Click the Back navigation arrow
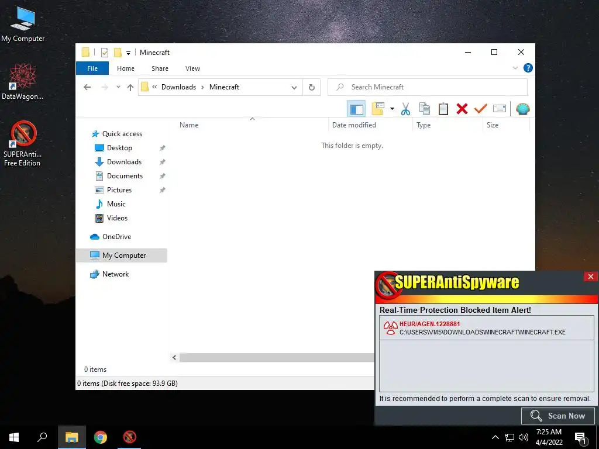Viewport: 599px width, 449px height. point(87,87)
